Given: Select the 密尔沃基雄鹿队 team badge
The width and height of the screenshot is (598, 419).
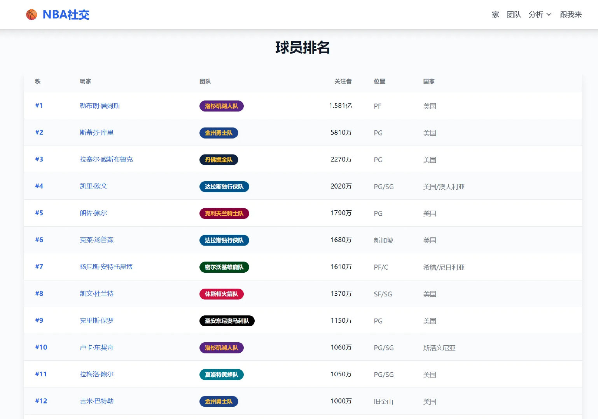Looking at the screenshot, I should (224, 267).
